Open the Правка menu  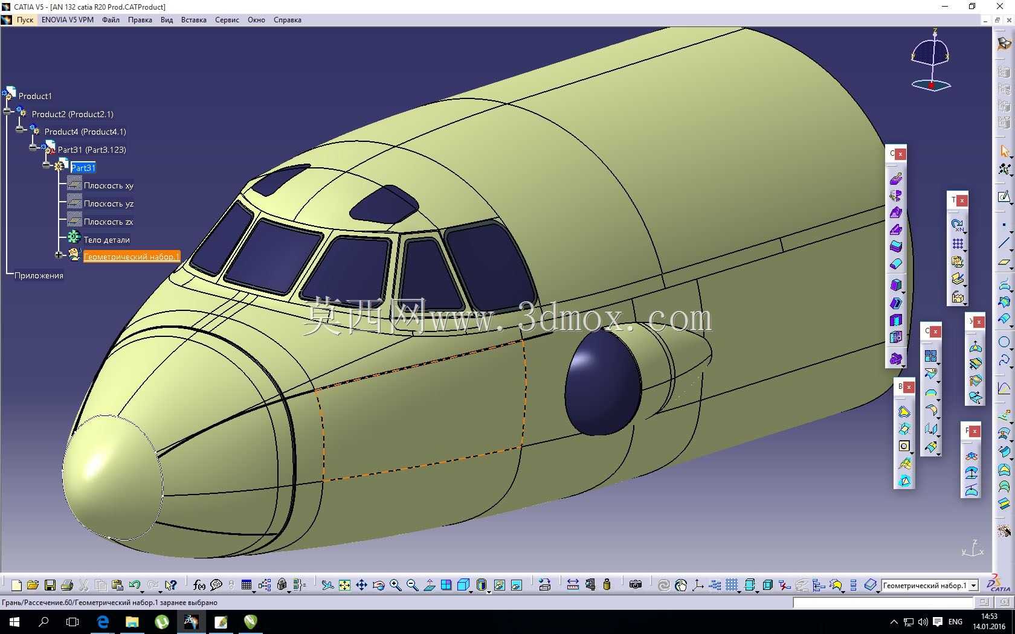click(140, 20)
